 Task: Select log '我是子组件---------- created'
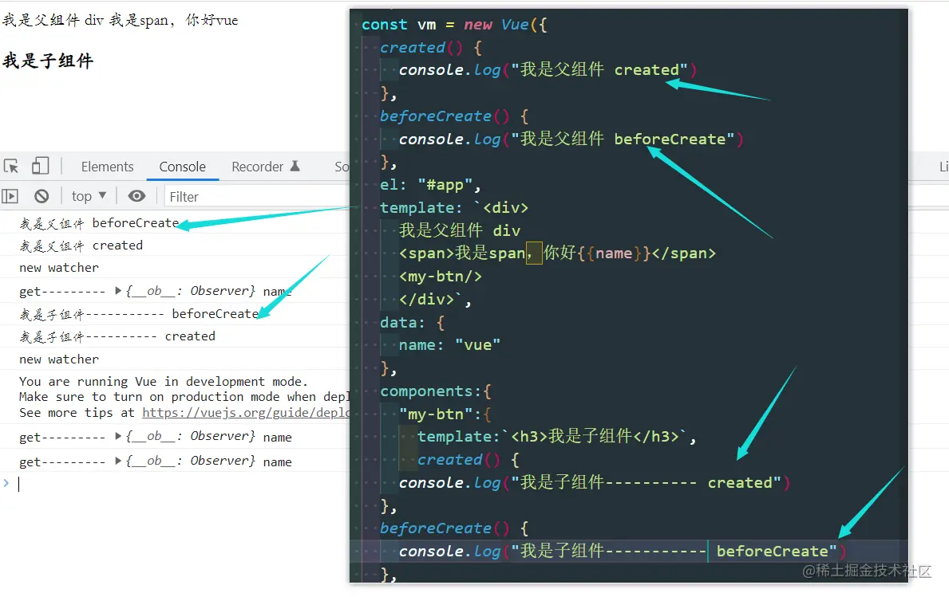(x=117, y=336)
